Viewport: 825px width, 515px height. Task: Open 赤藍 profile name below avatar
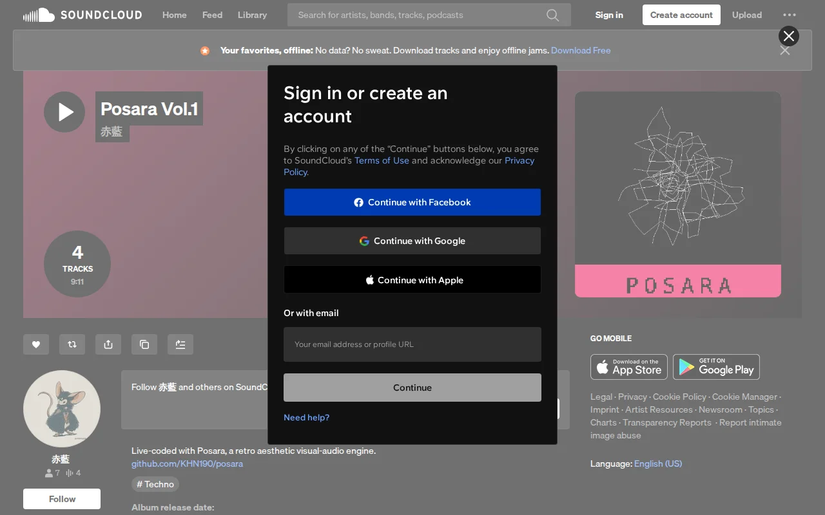(x=61, y=459)
